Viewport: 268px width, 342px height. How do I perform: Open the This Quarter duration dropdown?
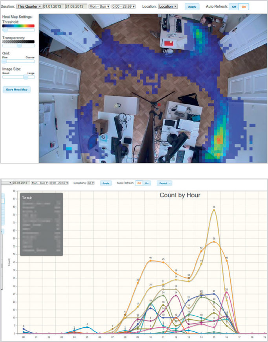[29, 7]
